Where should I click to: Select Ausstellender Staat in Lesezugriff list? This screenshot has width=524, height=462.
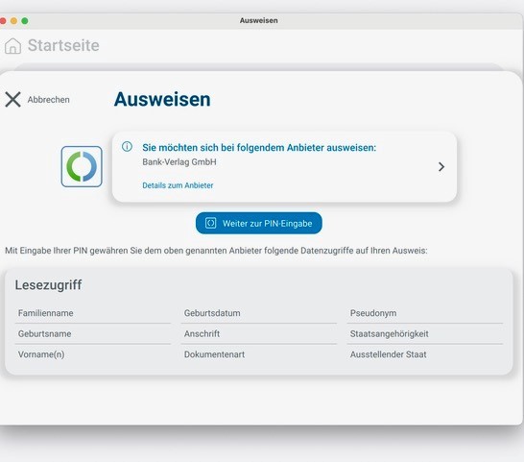[425, 354]
